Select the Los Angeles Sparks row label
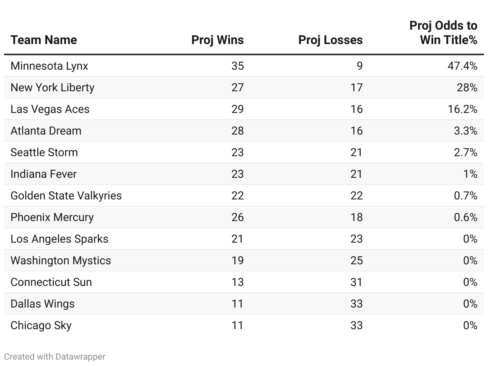The image size is (488, 366). tap(59, 239)
